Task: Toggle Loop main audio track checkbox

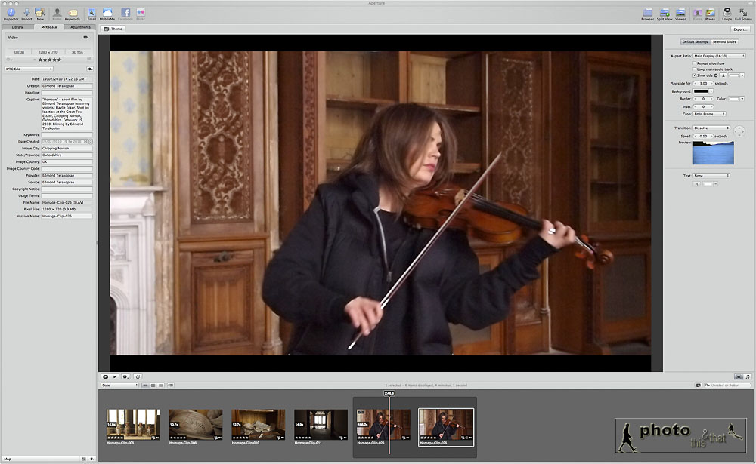Action: click(695, 69)
